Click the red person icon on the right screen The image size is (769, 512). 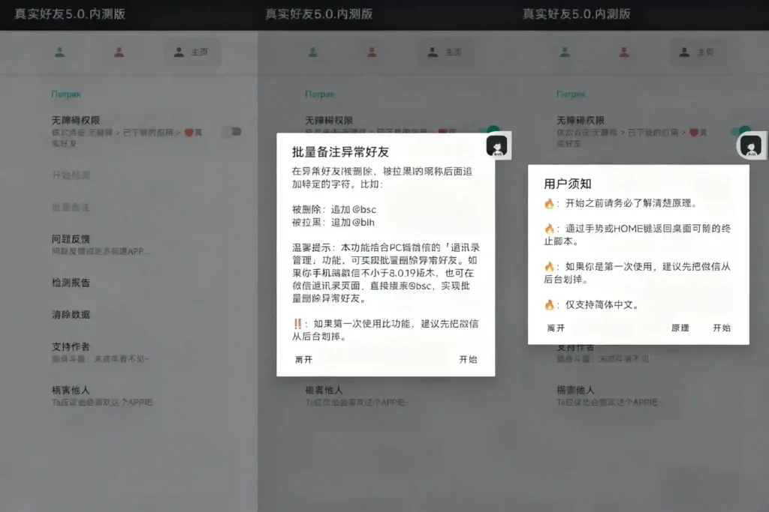point(624,52)
